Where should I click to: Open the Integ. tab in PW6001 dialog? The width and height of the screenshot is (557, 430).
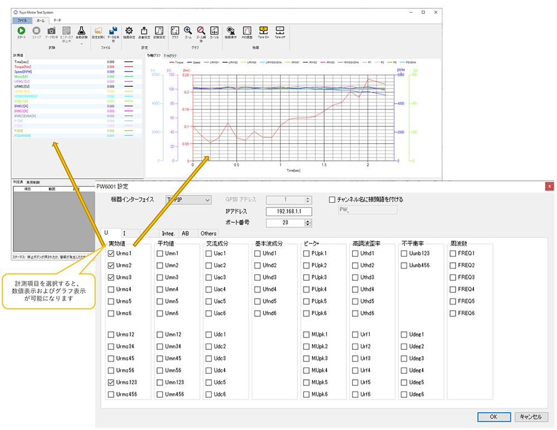click(x=168, y=233)
